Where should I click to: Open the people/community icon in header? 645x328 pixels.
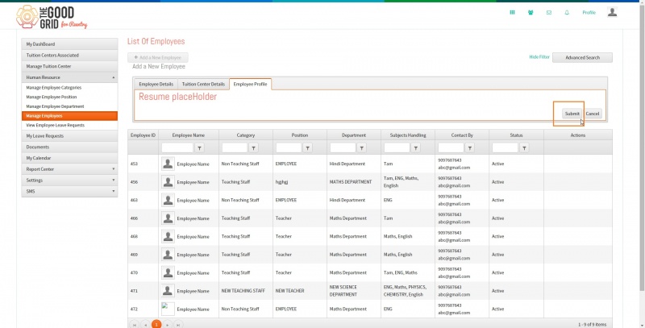pos(531,12)
